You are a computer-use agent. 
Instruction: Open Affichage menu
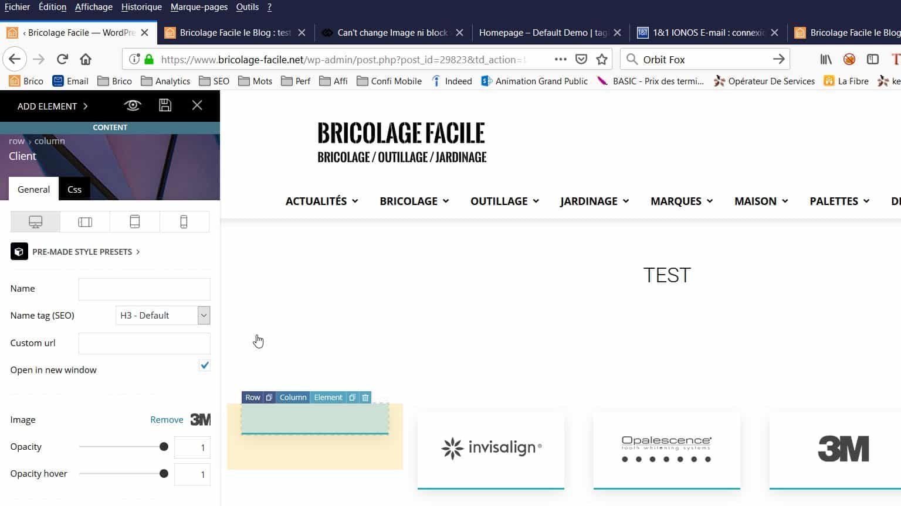point(93,7)
